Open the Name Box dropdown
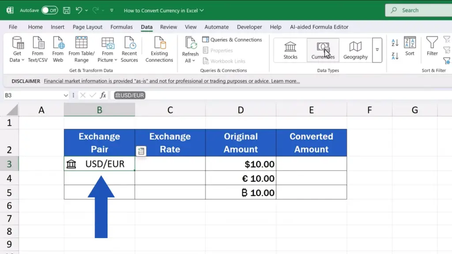Screen dimensions: 452x254 pos(66,95)
